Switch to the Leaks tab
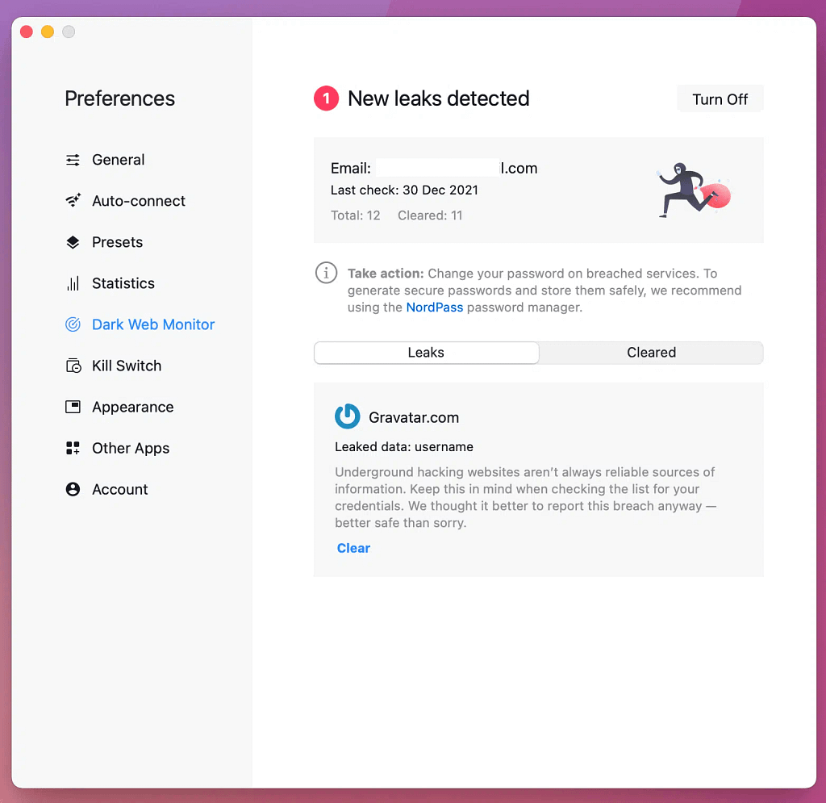 tap(426, 353)
